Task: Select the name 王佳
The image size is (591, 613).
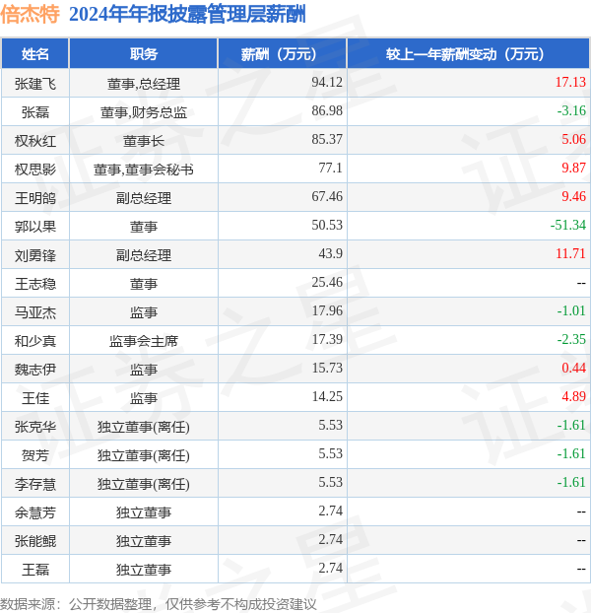Action: click(x=35, y=398)
